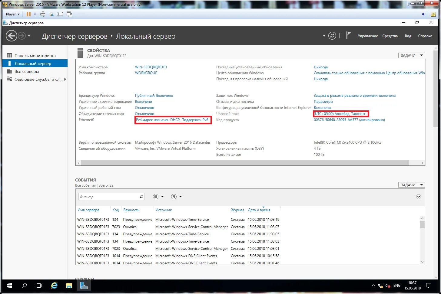Click the WORKGROUP link
This screenshot has width=441, height=294.
(146, 73)
